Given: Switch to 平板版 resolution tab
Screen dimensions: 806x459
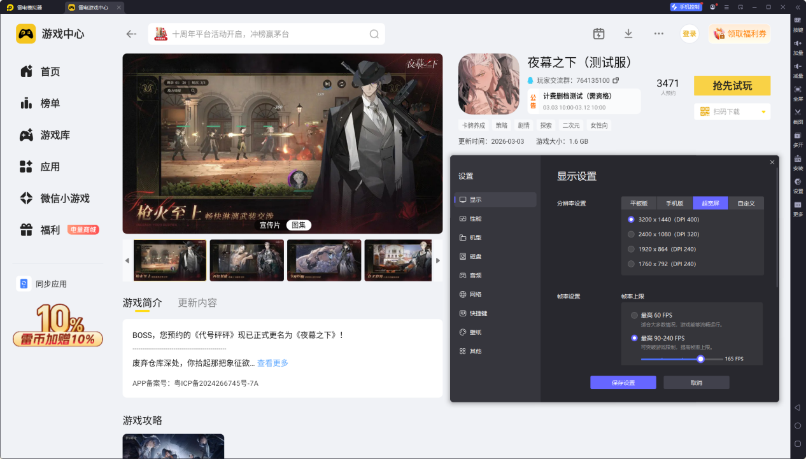Looking at the screenshot, I should point(639,203).
